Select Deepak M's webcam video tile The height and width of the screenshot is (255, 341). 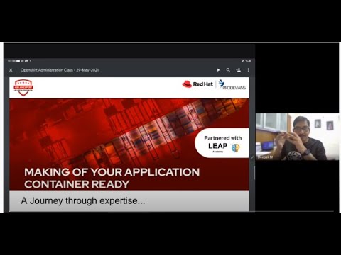297,137
